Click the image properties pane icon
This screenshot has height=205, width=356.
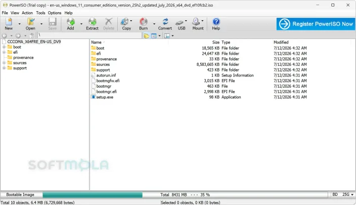pos(167,36)
